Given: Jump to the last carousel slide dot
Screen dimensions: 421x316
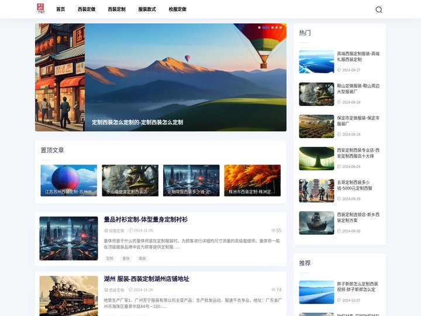Looking at the screenshot, I should pyautogui.click(x=281, y=28).
